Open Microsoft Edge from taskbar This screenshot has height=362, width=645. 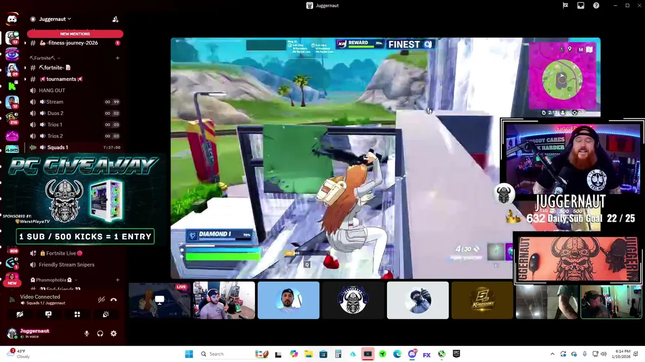point(397,354)
